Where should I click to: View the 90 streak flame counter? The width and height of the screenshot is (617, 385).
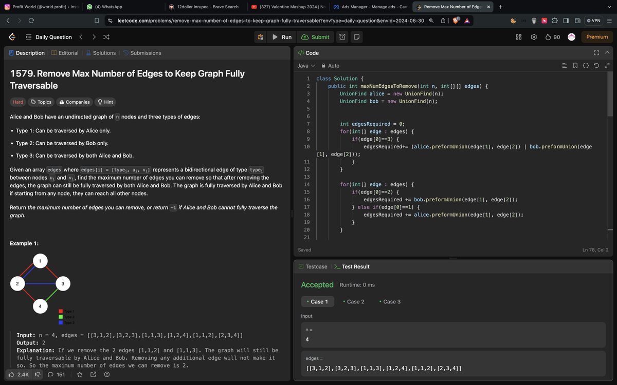coord(553,37)
